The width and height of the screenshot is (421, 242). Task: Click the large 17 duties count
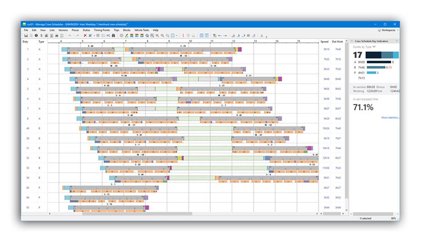[357, 55]
